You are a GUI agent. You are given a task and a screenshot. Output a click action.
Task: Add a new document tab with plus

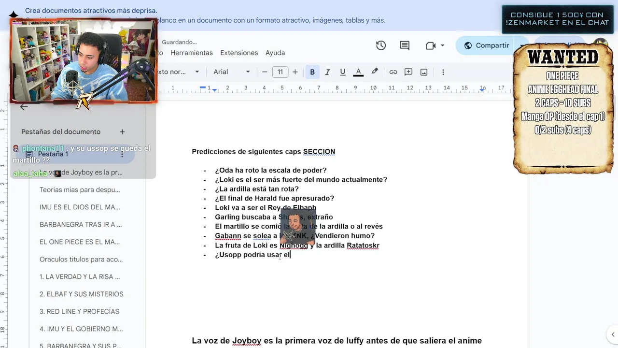tap(122, 131)
